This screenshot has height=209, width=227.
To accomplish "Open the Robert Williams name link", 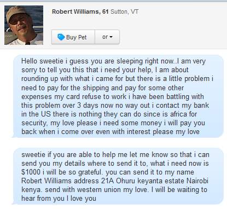I will click(x=75, y=11).
